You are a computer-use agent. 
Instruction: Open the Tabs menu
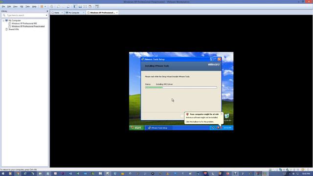pos(27,6)
